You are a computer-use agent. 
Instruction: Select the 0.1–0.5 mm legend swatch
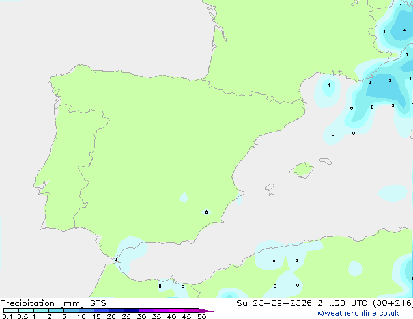pos(11,311)
